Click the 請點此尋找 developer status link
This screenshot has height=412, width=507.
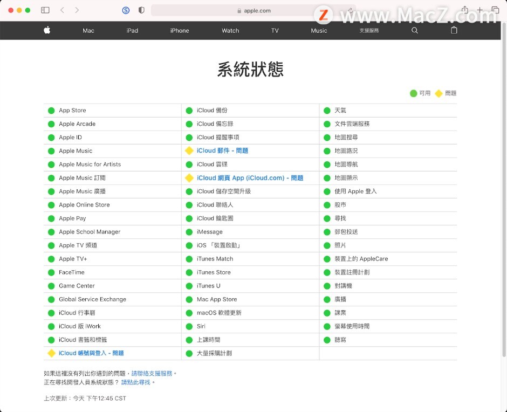tap(136, 382)
